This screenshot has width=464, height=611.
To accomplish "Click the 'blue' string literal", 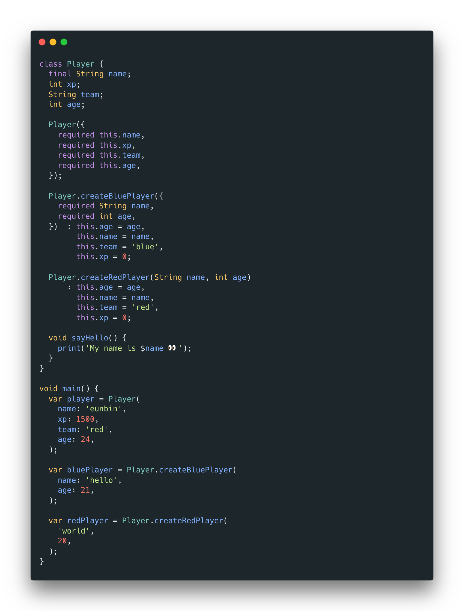I will pos(145,247).
